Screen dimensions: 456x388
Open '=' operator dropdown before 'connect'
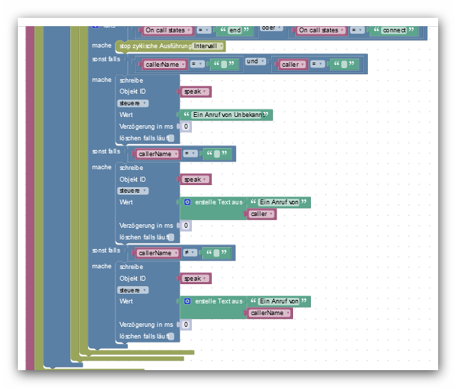coord(357,30)
